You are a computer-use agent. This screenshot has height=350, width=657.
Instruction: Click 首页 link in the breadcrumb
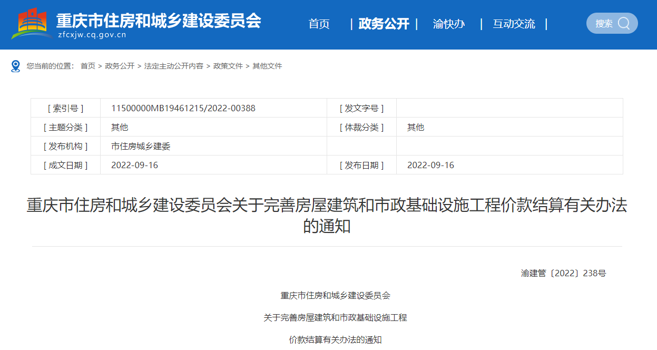(88, 66)
